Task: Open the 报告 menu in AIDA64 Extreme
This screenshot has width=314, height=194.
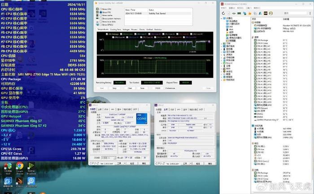Action: click(240, 8)
